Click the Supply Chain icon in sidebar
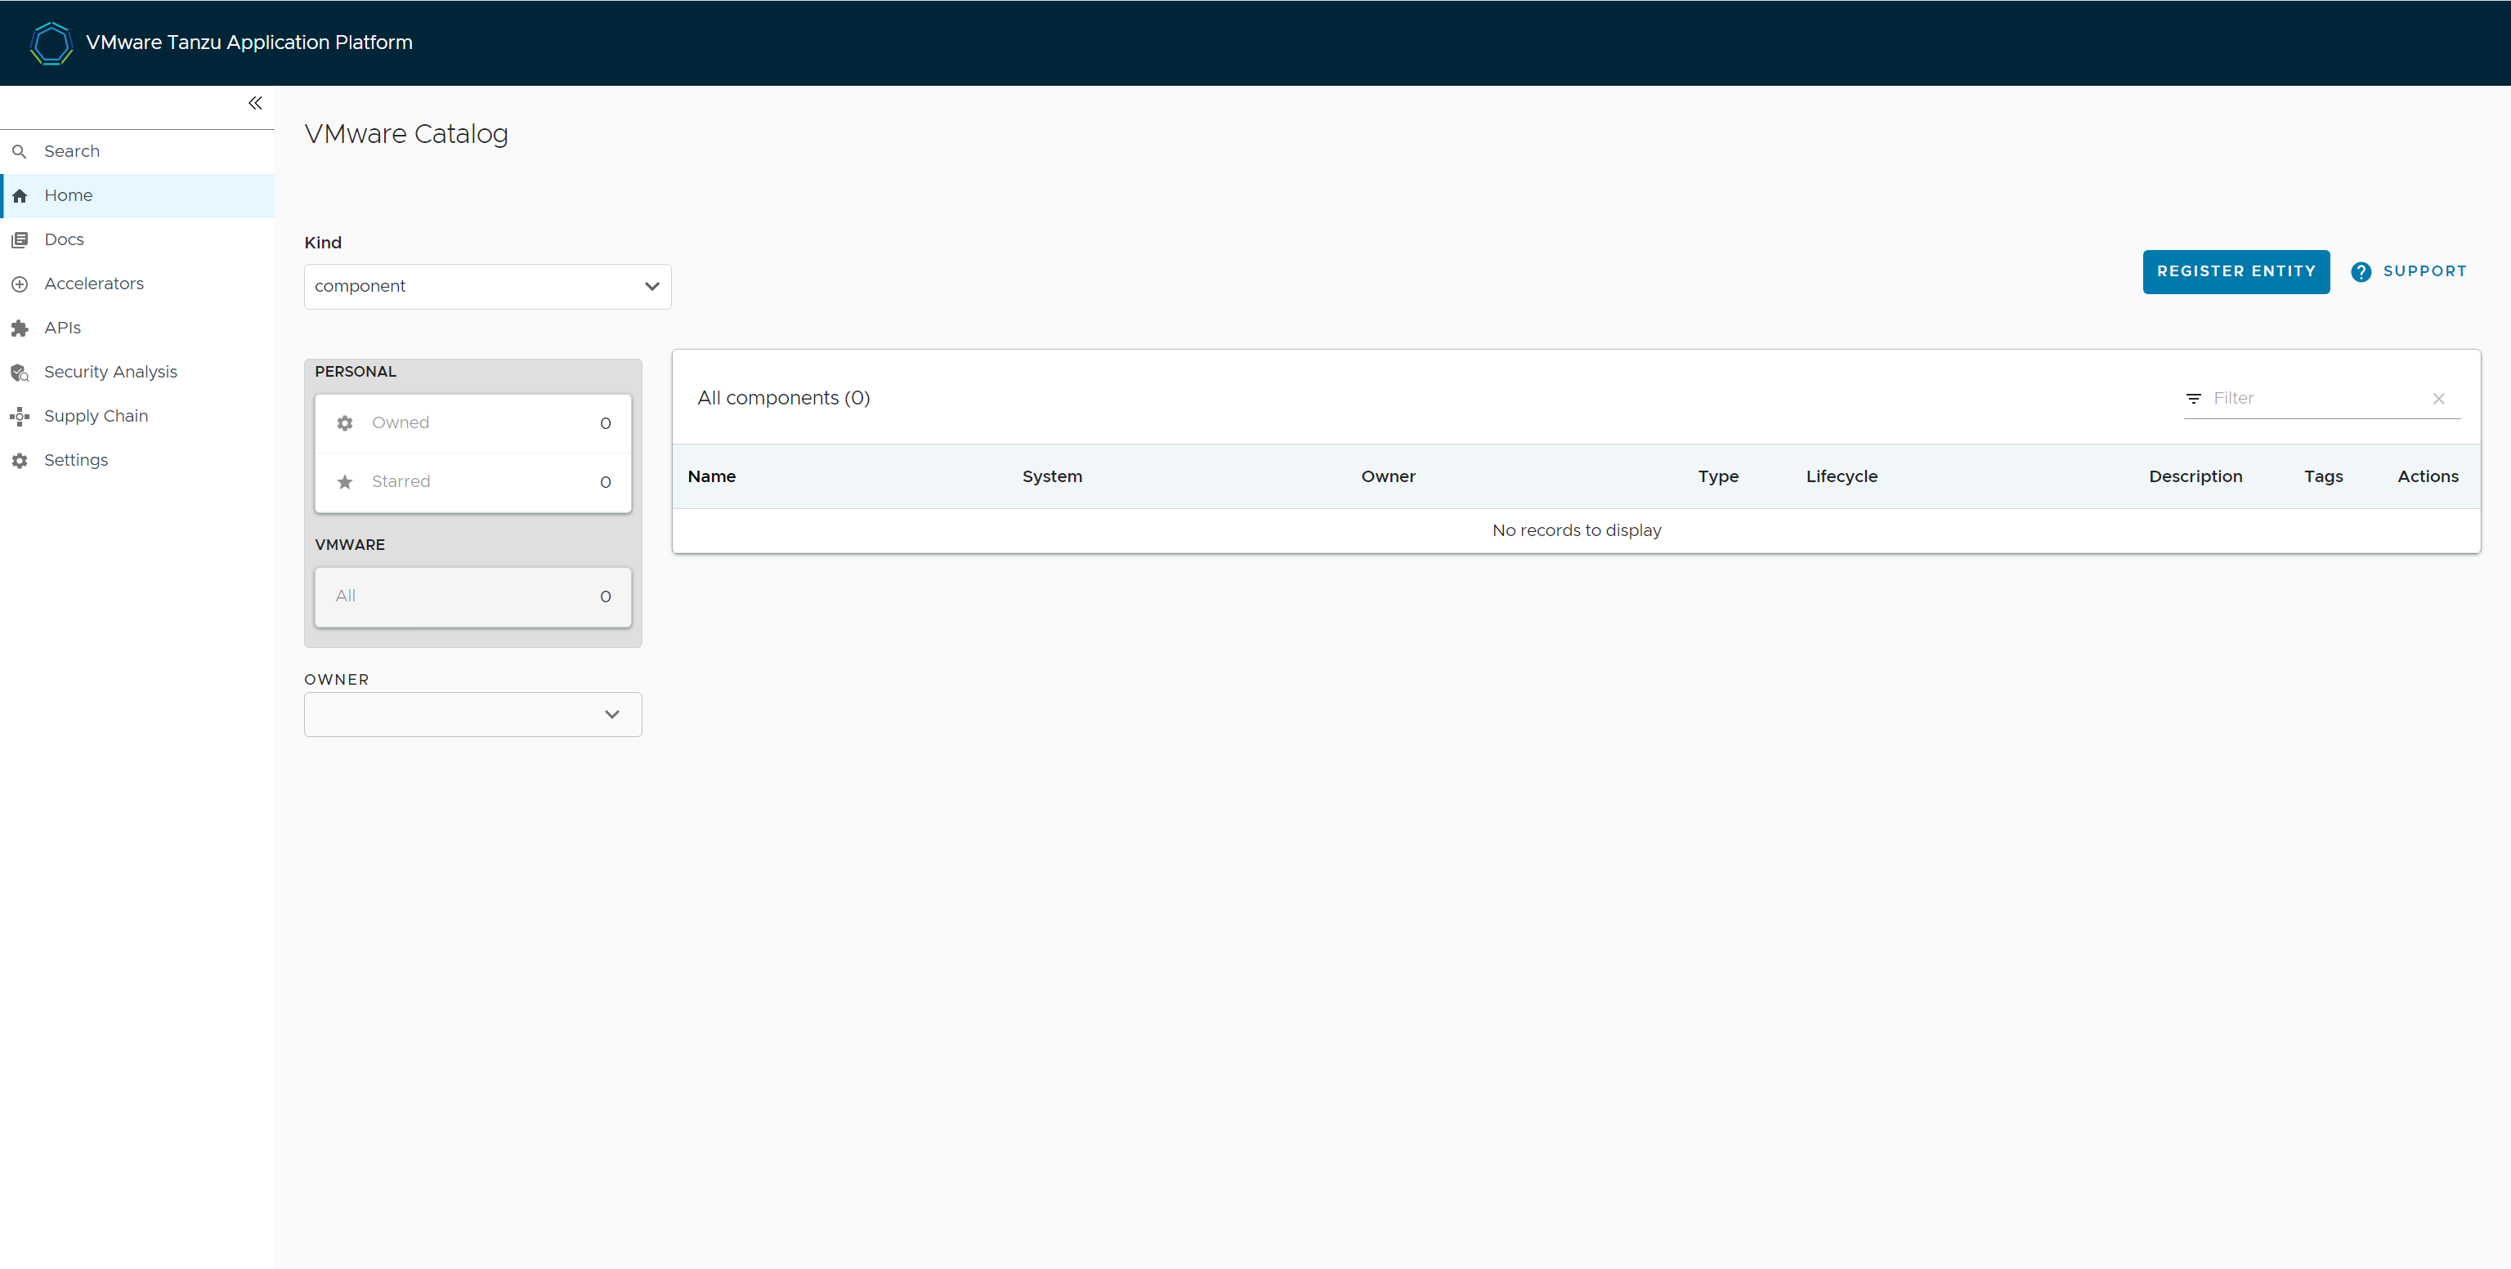The image size is (2511, 1269). coord(20,416)
